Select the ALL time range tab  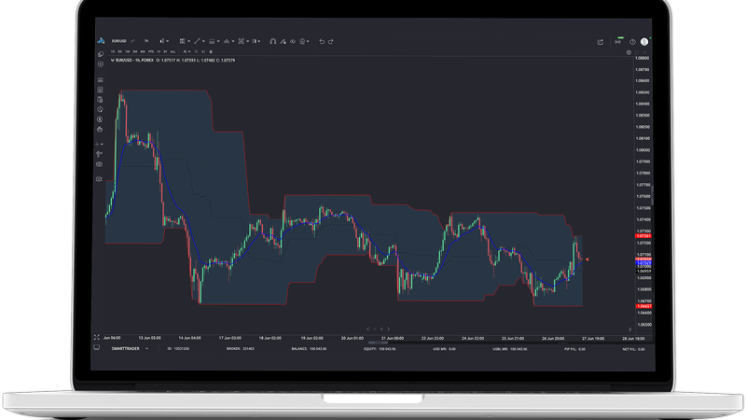[x=173, y=51]
